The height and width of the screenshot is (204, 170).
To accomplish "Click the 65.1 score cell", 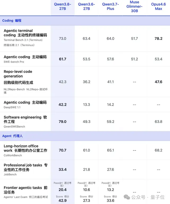I will [110, 150].
